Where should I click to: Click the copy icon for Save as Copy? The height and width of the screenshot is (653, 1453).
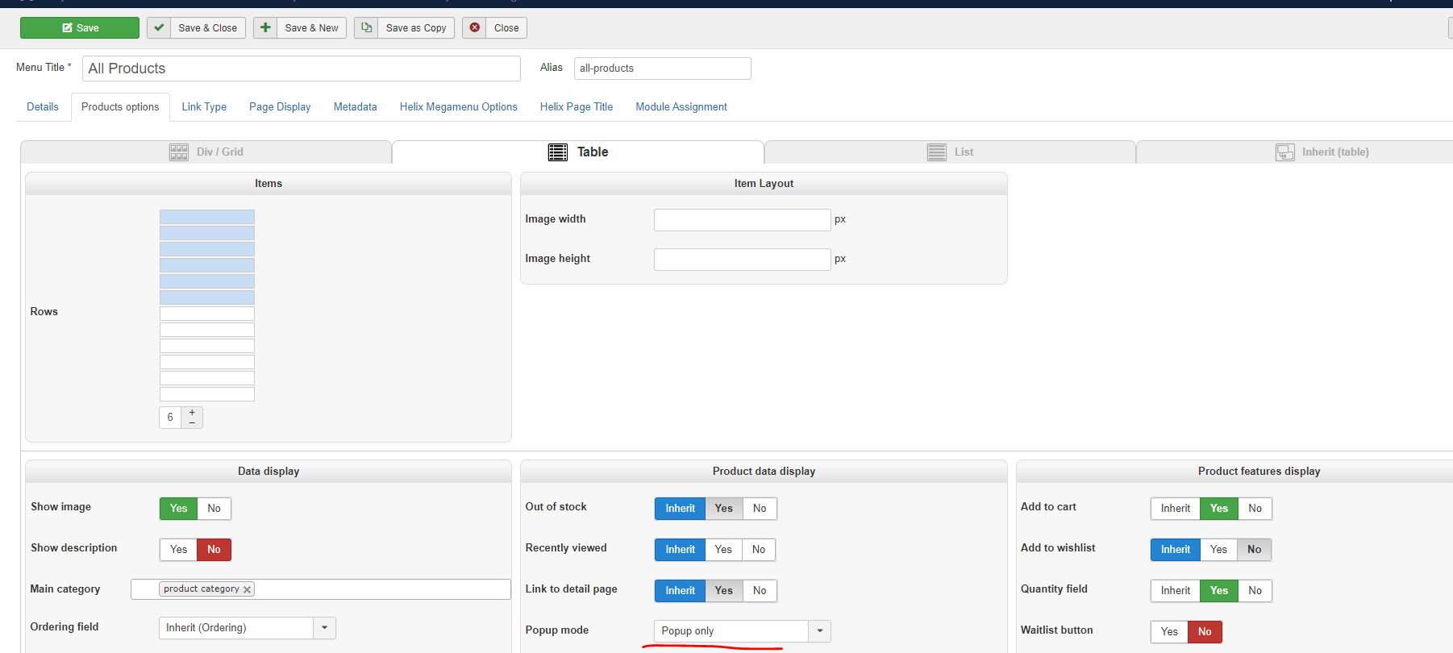pyautogui.click(x=366, y=28)
